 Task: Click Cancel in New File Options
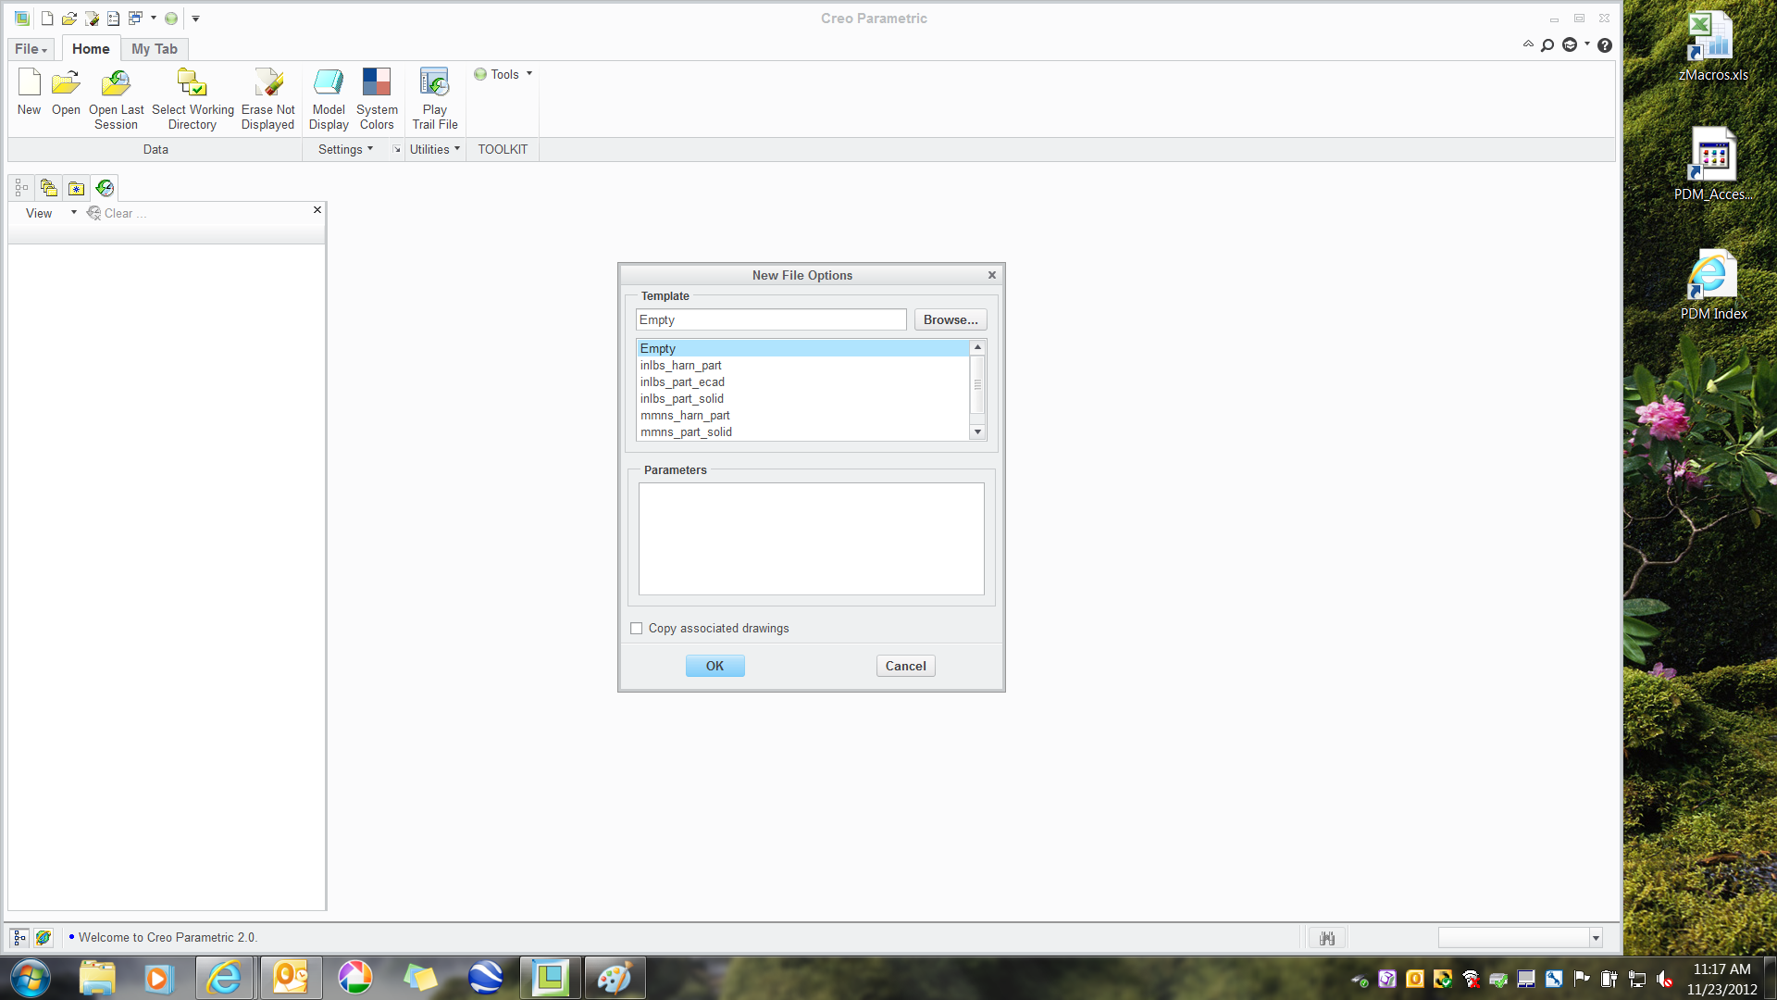(905, 666)
